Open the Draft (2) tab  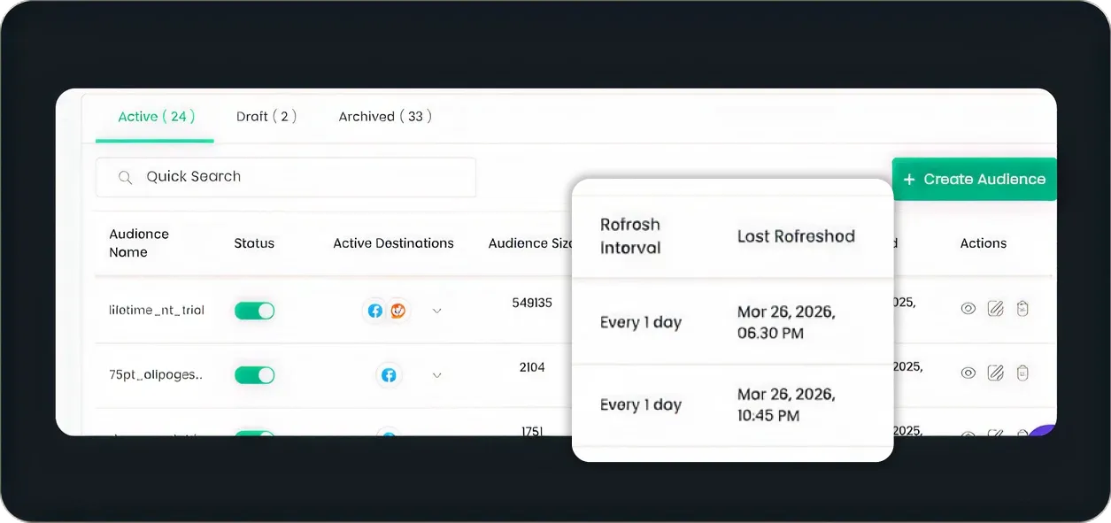pyautogui.click(x=266, y=117)
